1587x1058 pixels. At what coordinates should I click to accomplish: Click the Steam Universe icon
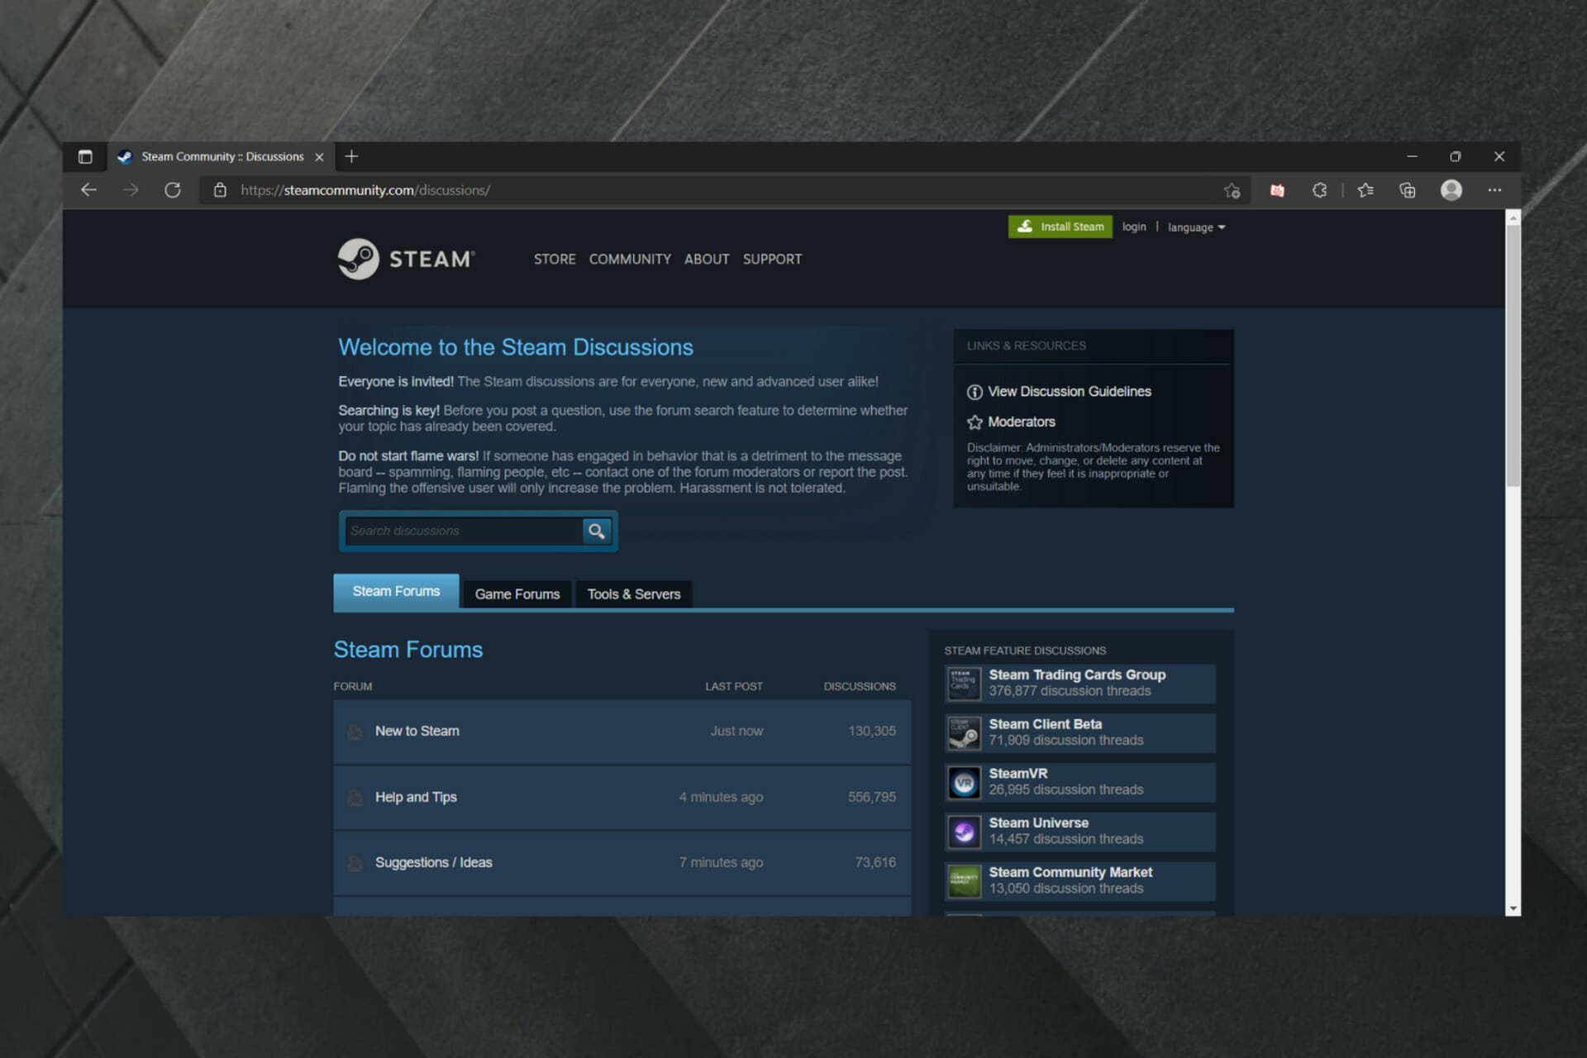pyautogui.click(x=964, y=832)
